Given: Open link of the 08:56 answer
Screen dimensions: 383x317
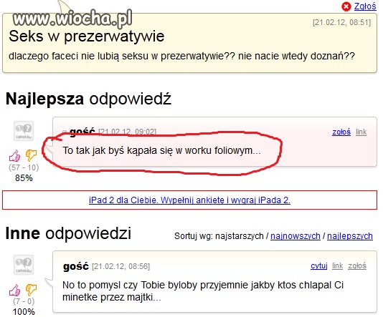Looking at the screenshot, I should click(337, 265).
